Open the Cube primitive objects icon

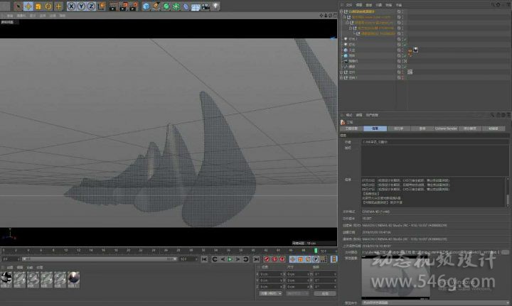[146, 6]
